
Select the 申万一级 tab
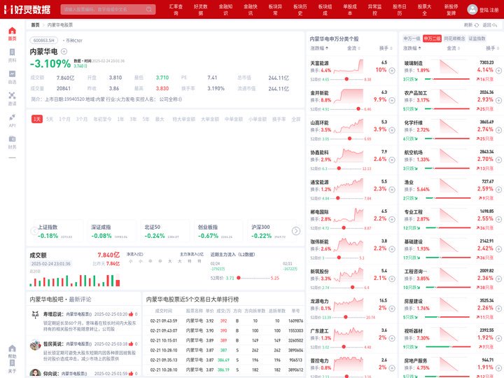point(412,38)
